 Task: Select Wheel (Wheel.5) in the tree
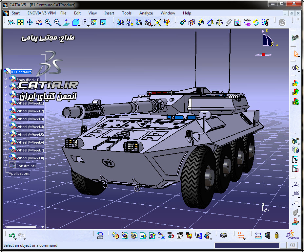30,135
